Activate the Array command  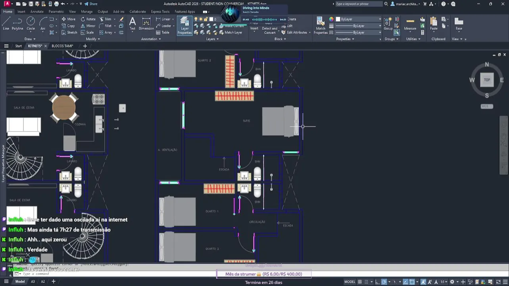point(106,33)
